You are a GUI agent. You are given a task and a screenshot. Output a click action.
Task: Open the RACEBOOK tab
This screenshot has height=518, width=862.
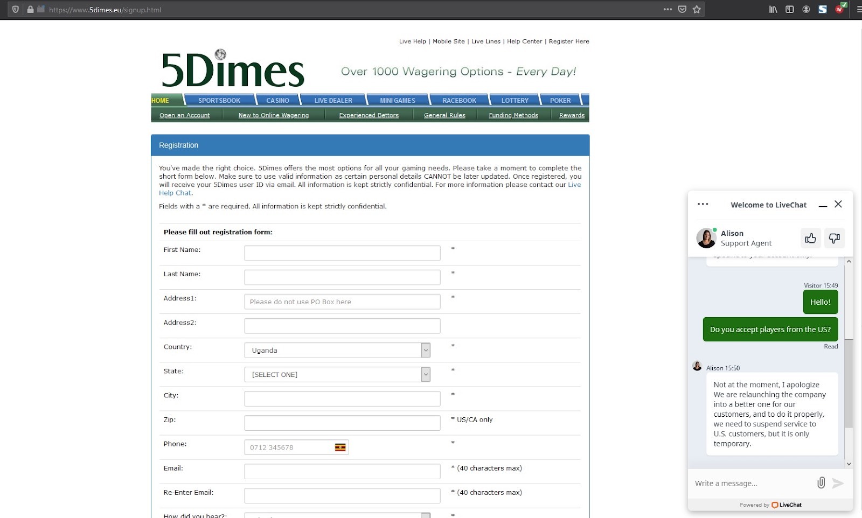(459, 100)
